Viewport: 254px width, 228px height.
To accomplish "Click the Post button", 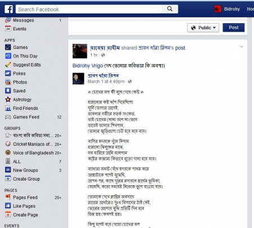I will coord(234,28).
